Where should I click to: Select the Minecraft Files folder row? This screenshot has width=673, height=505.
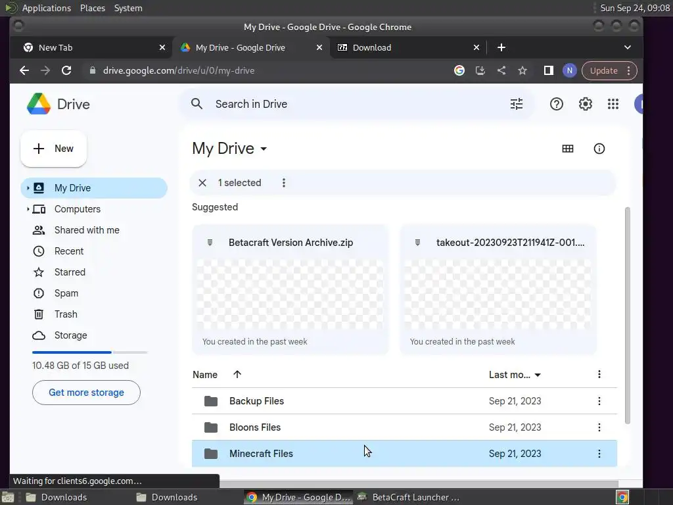[x=404, y=454]
